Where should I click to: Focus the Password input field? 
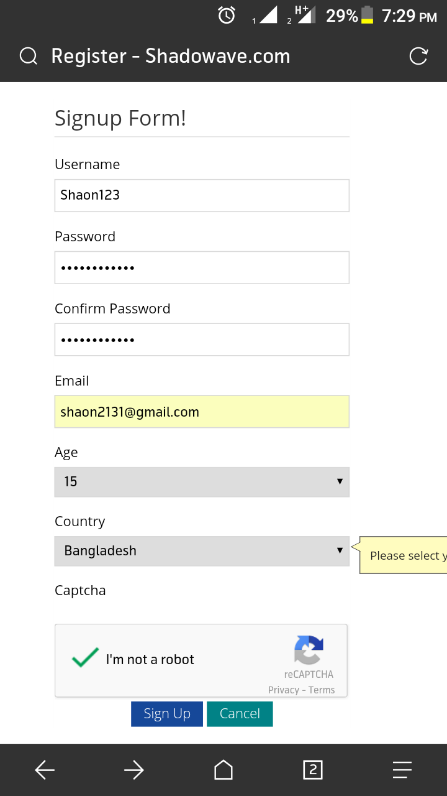click(x=202, y=267)
